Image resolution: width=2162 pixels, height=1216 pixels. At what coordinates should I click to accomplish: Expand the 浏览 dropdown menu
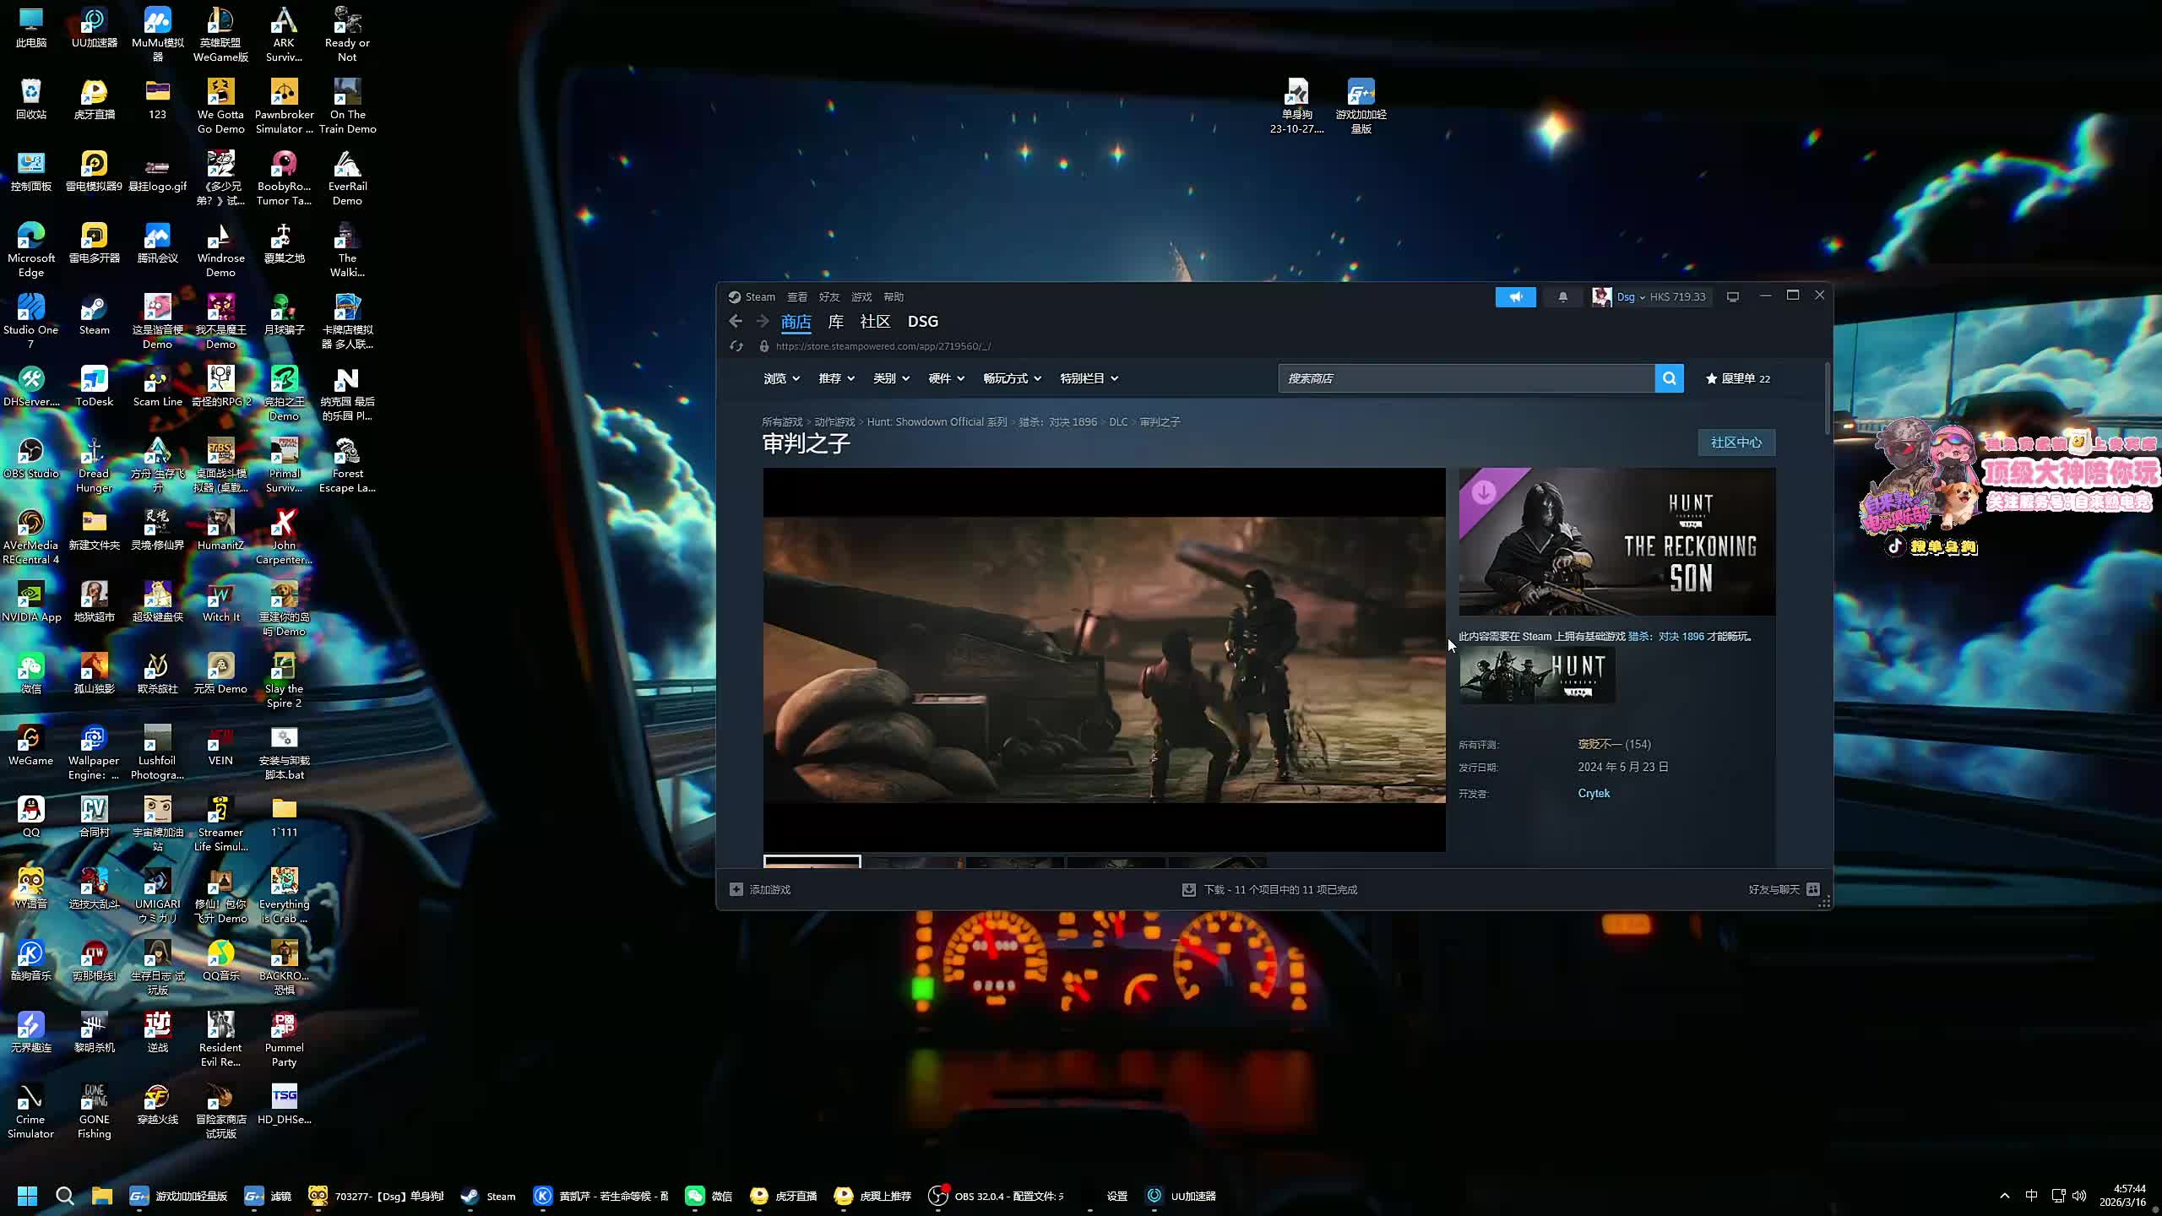(x=781, y=378)
